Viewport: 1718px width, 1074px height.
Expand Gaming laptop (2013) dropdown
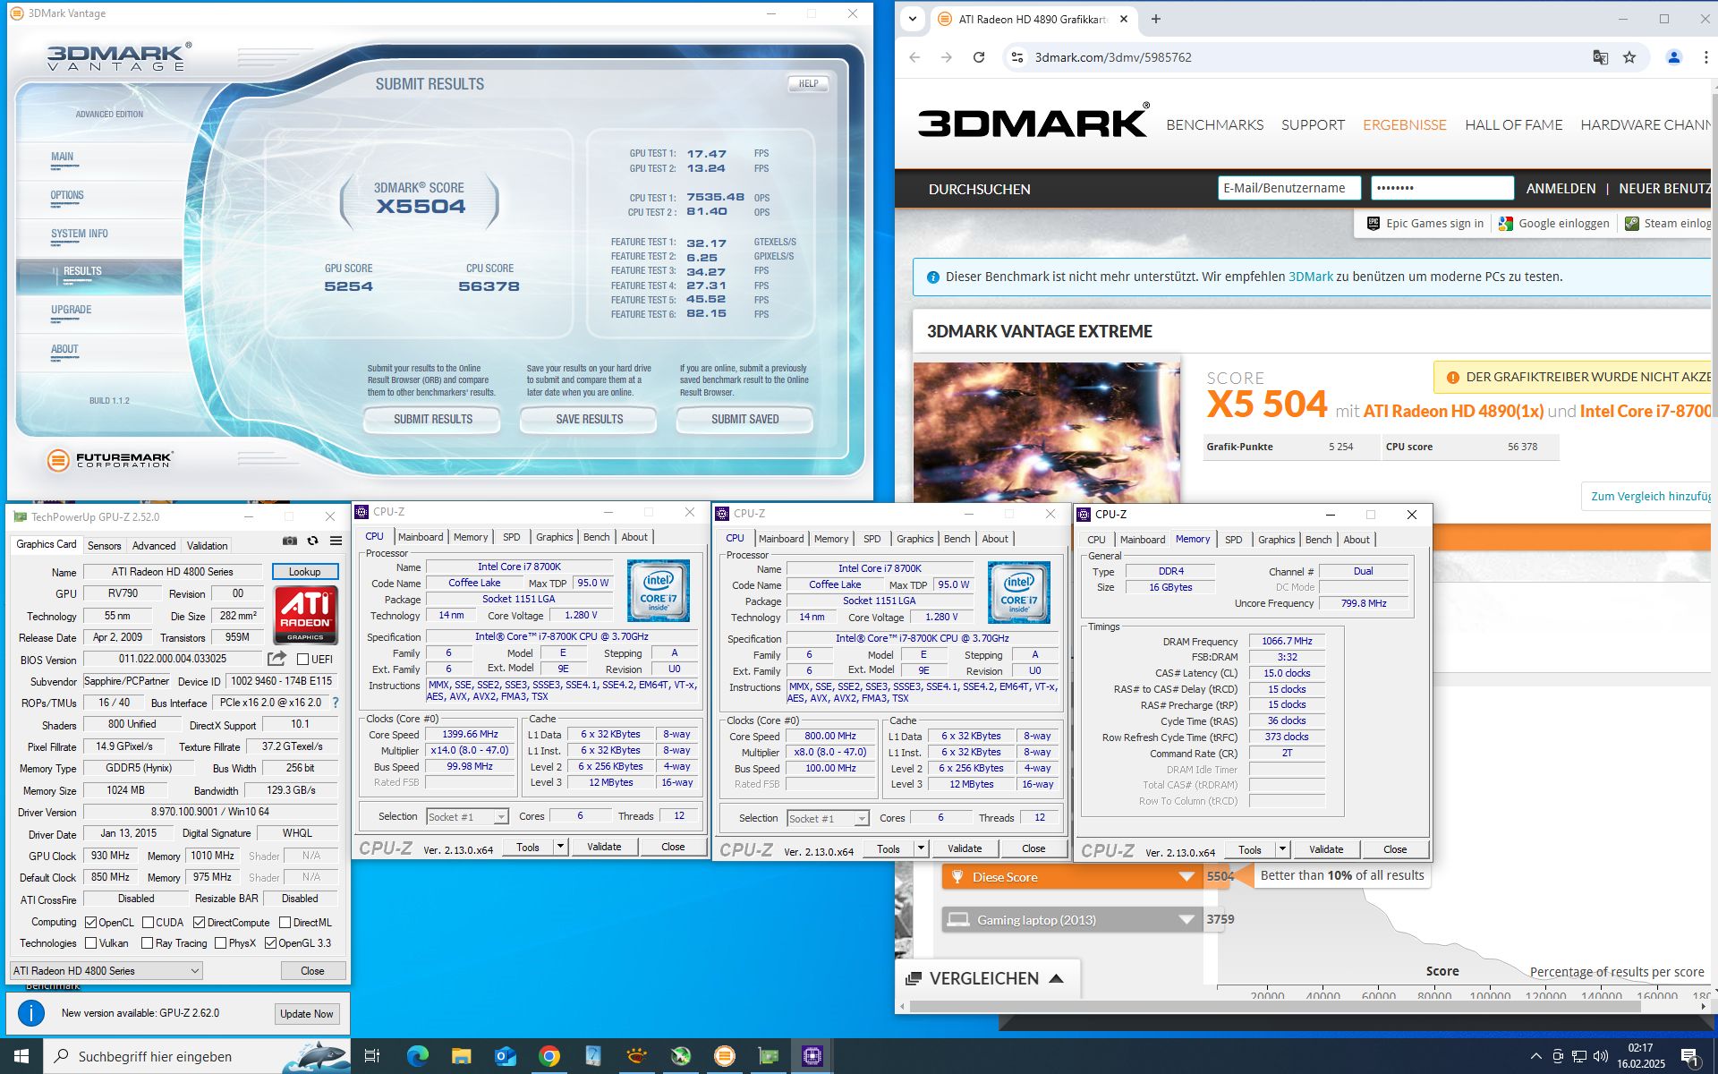click(1186, 919)
